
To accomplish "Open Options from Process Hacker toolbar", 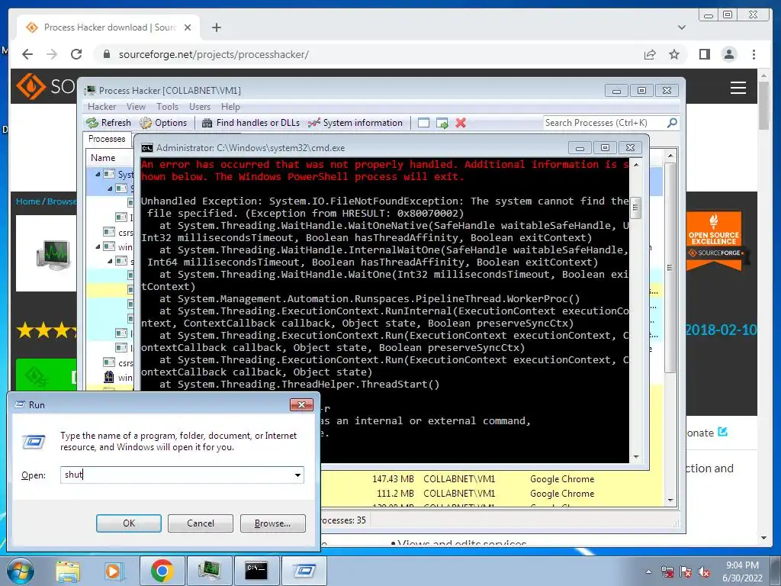I will [163, 123].
